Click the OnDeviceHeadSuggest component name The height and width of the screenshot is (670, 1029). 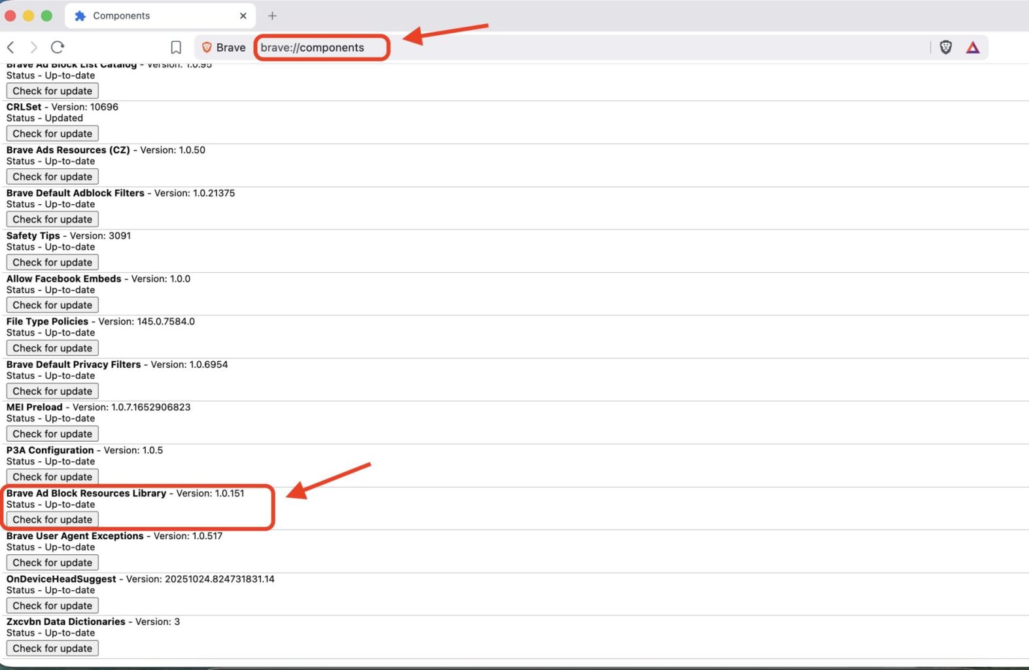click(61, 579)
